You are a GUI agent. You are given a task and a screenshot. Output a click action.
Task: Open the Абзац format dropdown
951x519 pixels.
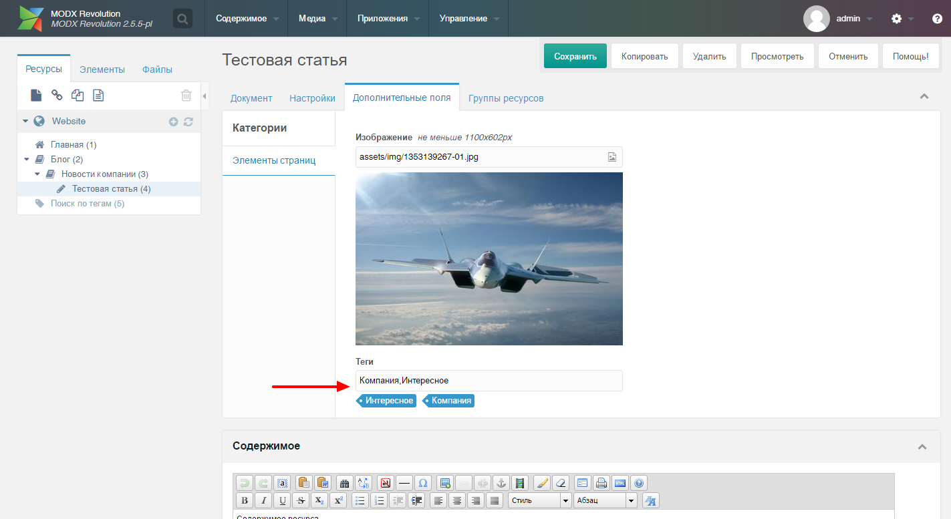(605, 500)
